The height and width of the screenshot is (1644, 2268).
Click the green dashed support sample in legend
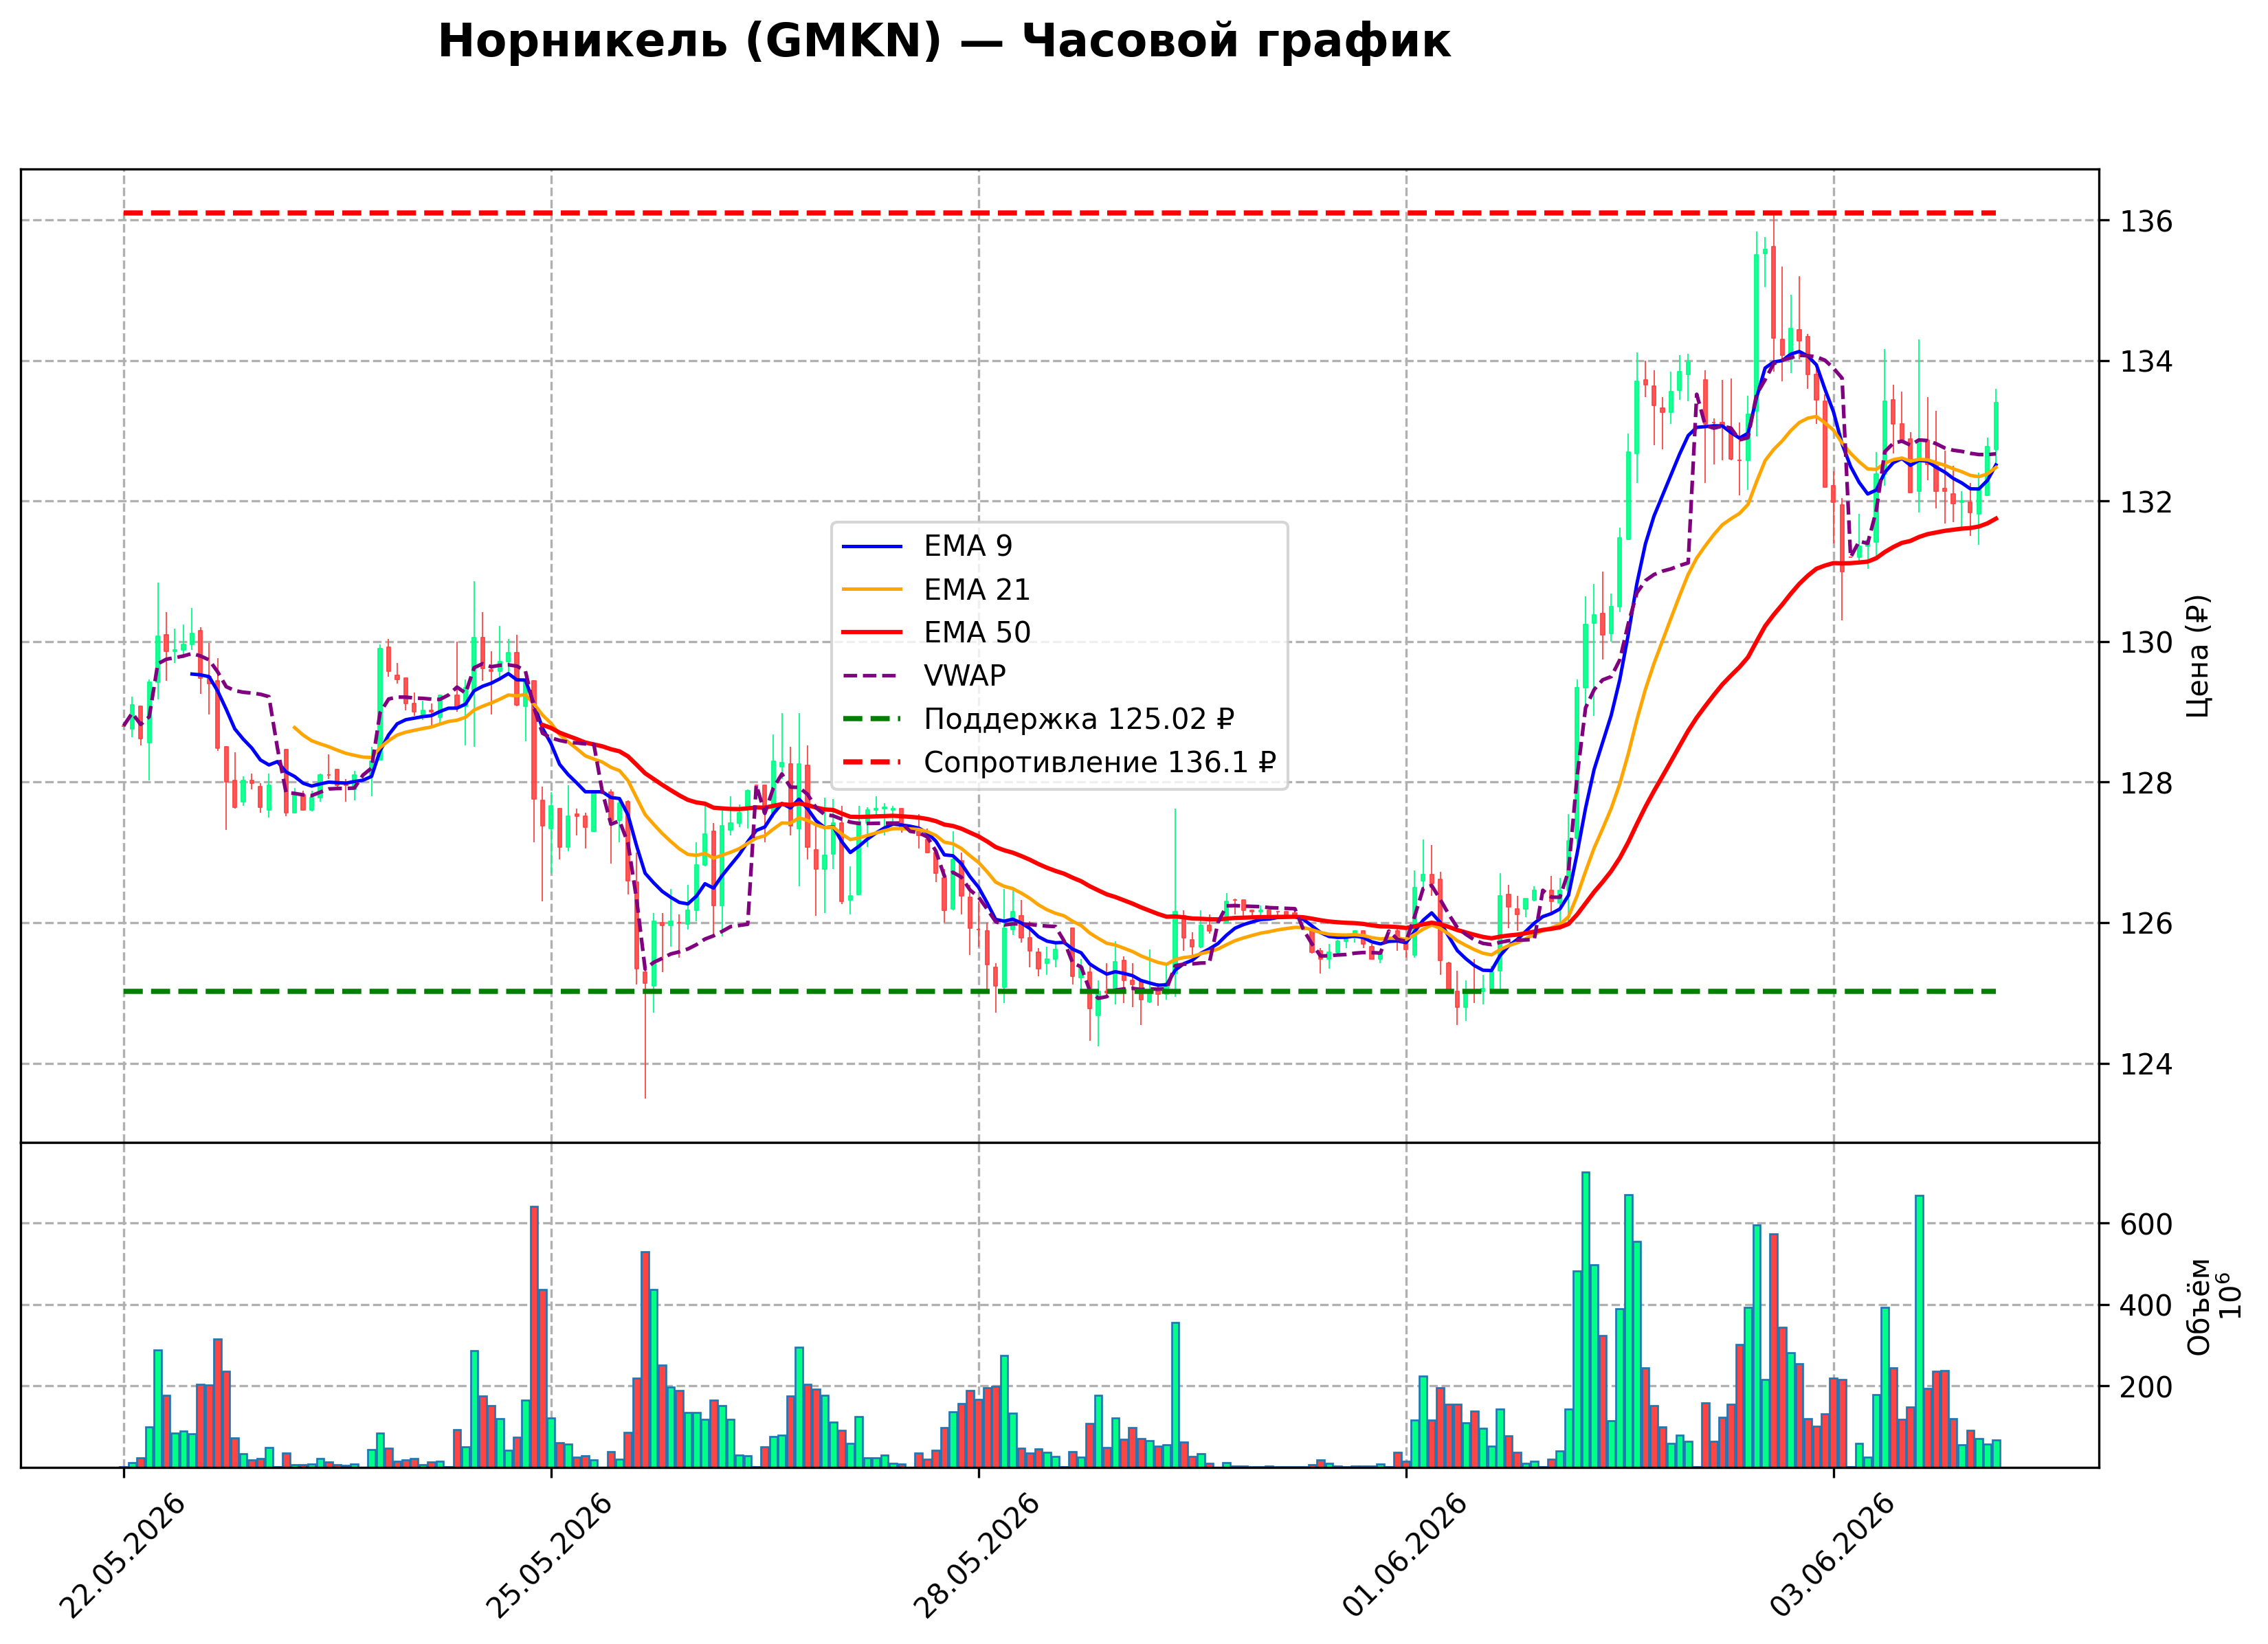[x=872, y=719]
